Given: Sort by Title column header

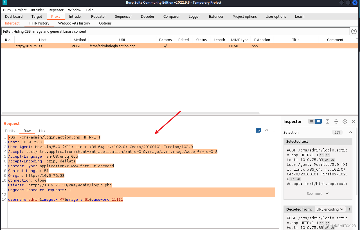Looking at the screenshot, I should point(296,40).
